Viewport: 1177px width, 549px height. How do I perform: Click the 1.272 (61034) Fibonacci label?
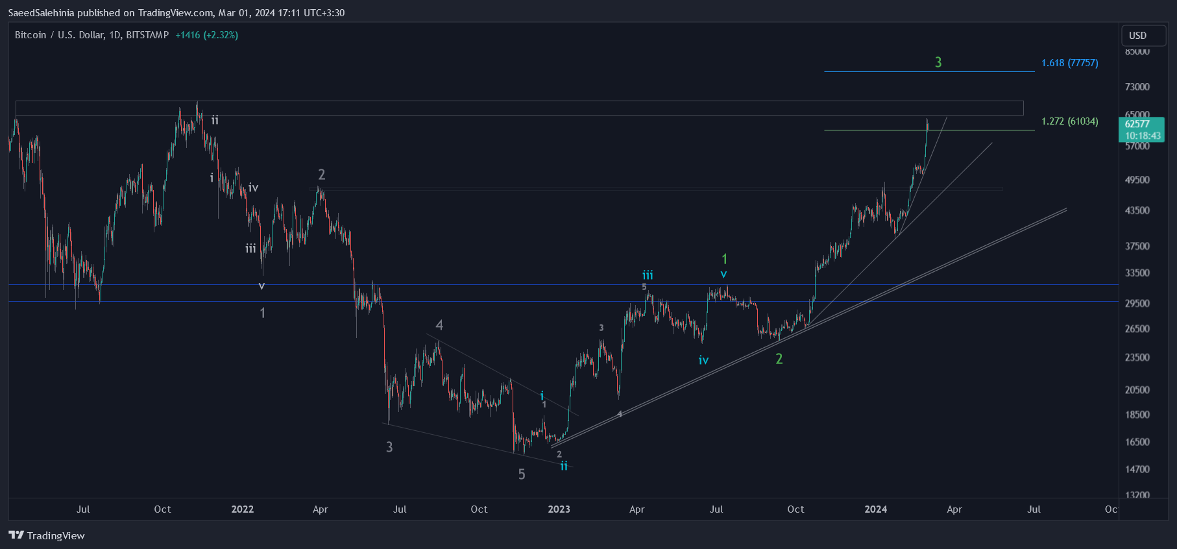point(1069,121)
